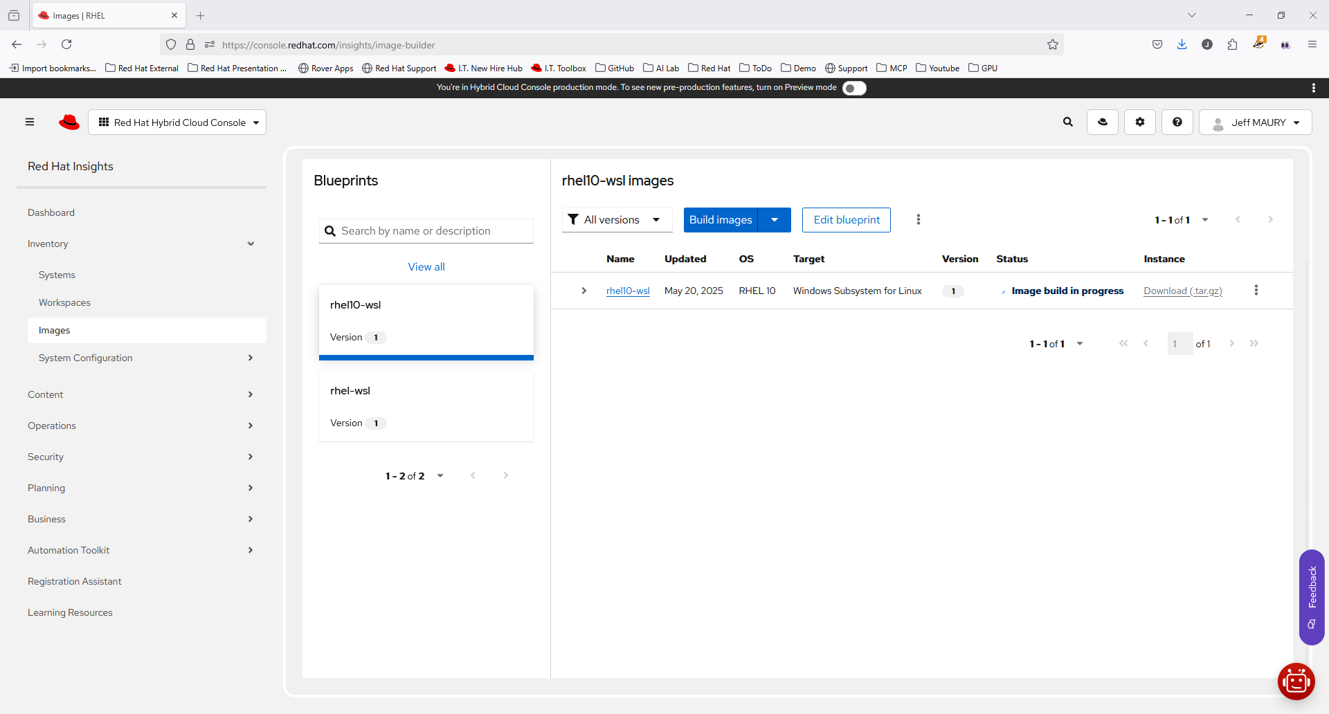Image resolution: width=1329 pixels, height=714 pixels.
Task: Toggle Preview mode switch on
Action: pyautogui.click(x=854, y=88)
